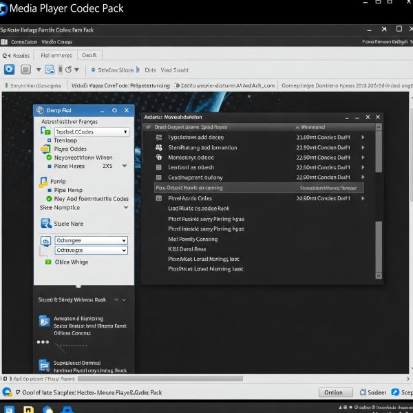Image resolution: width=413 pixels, height=413 pixels.
Task: Click the 'Supesteed Demmed' document icon
Action: coord(44,366)
